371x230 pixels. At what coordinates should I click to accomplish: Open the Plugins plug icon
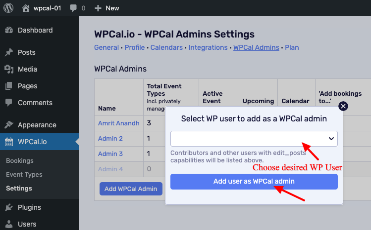[9, 207]
